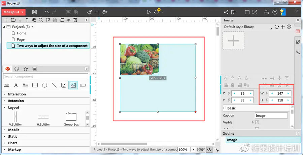The height and width of the screenshot is (155, 303).
Task: Switch to the templates tab
Action: tap(35, 69)
